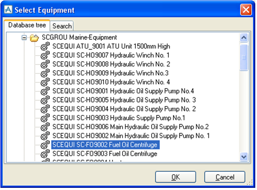Click gear icon of SC-FO9002 Fuel Oil Centrifuge
This screenshot has height=190, width=257.
[45, 145]
